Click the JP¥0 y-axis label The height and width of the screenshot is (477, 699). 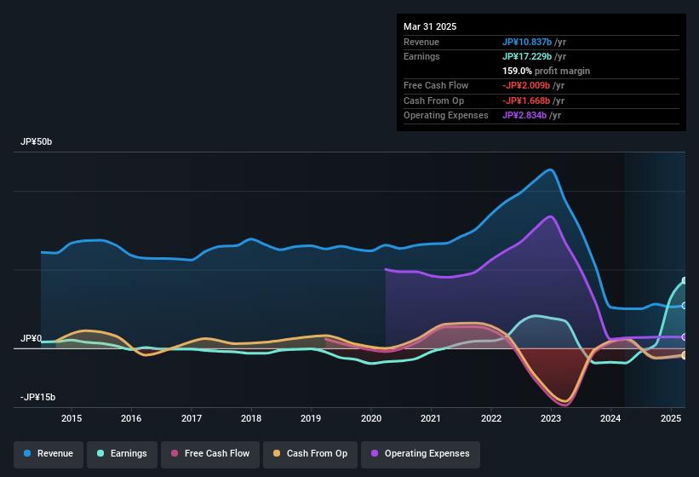coord(31,338)
